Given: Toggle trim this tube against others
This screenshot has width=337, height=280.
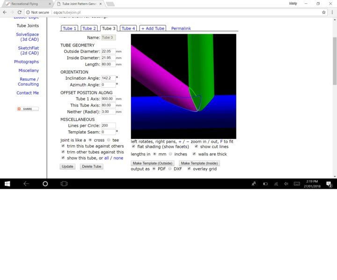Looking at the screenshot, I should tap(63, 146).
